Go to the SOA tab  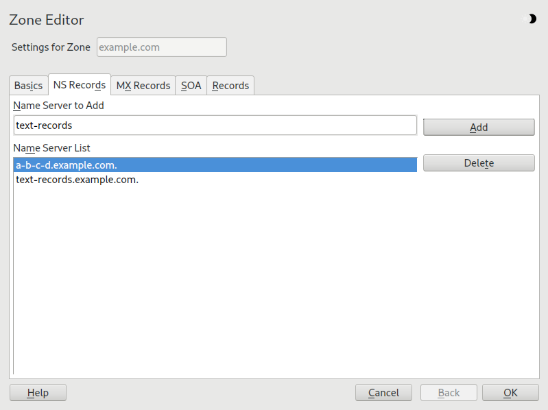(x=191, y=86)
